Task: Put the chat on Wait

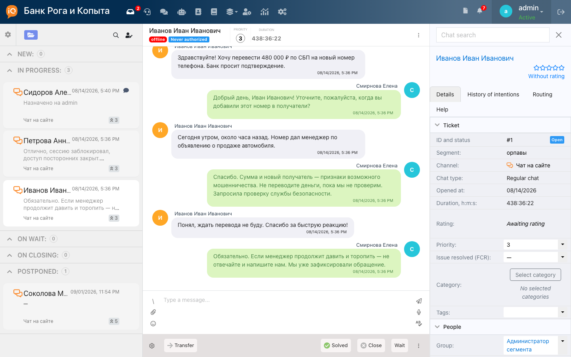Action: pos(400,345)
